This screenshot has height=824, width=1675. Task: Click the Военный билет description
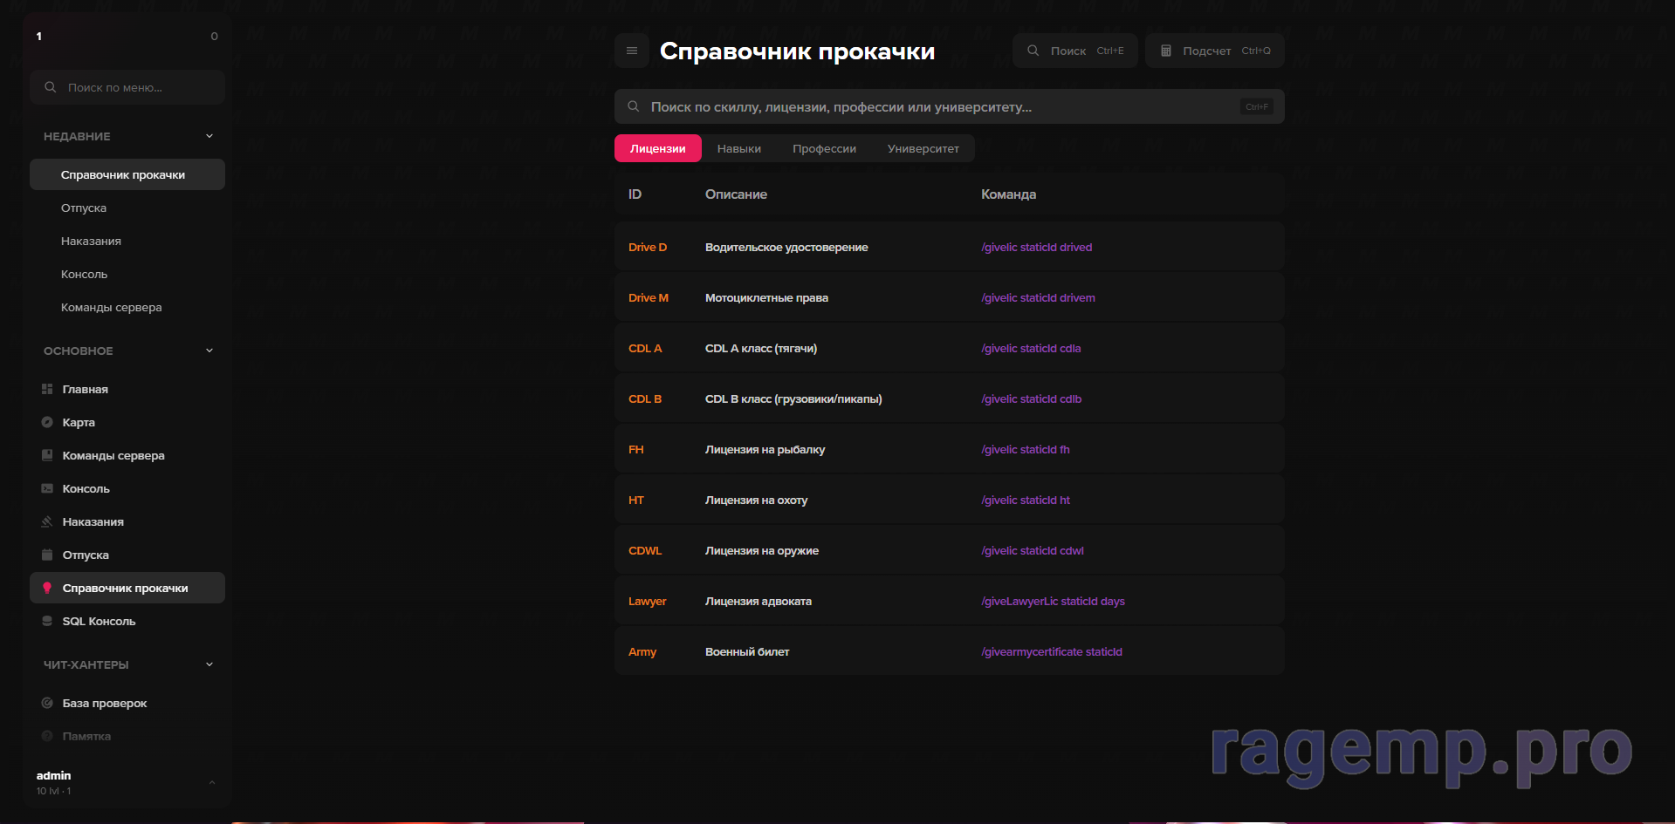747,652
